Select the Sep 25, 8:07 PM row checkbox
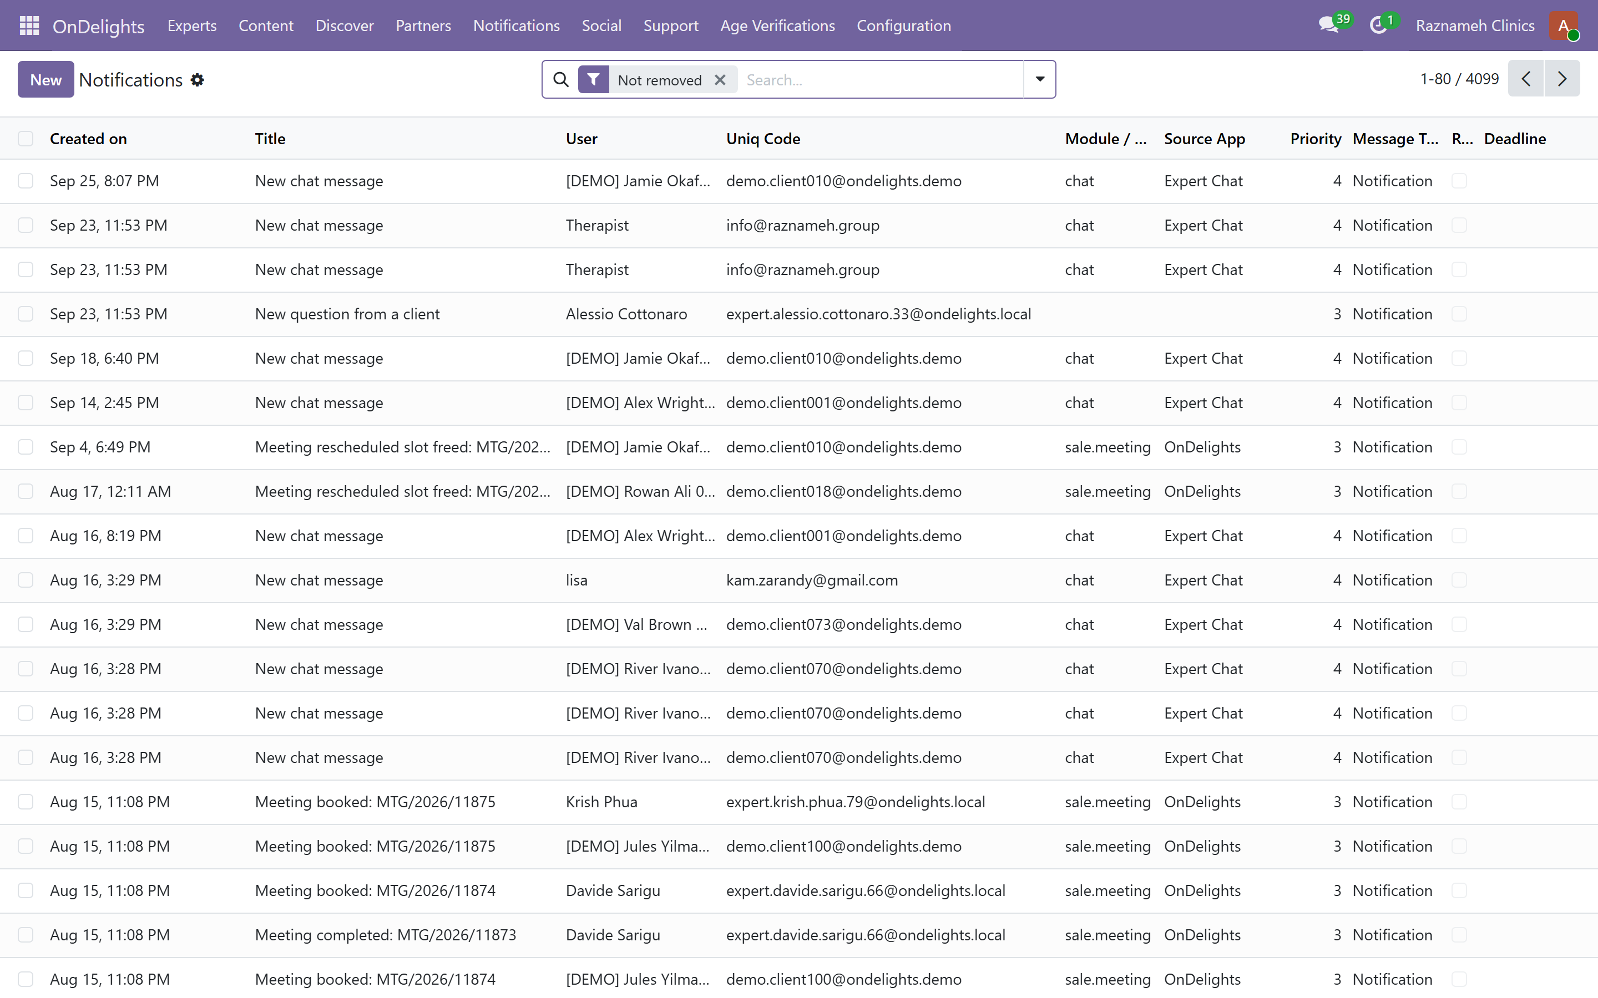Viewport: 1598px width, 998px height. coord(26,181)
